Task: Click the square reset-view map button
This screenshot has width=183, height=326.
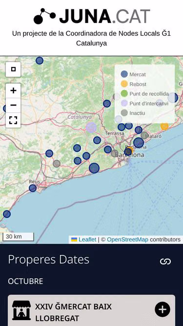Action: (13, 69)
